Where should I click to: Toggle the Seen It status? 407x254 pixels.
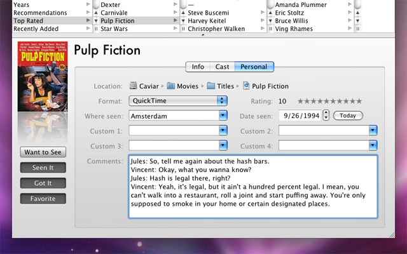point(43,168)
